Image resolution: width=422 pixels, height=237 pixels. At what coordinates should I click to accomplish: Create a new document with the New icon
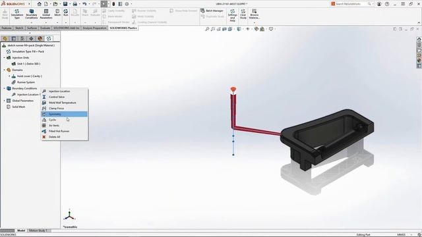tap(46, 4)
